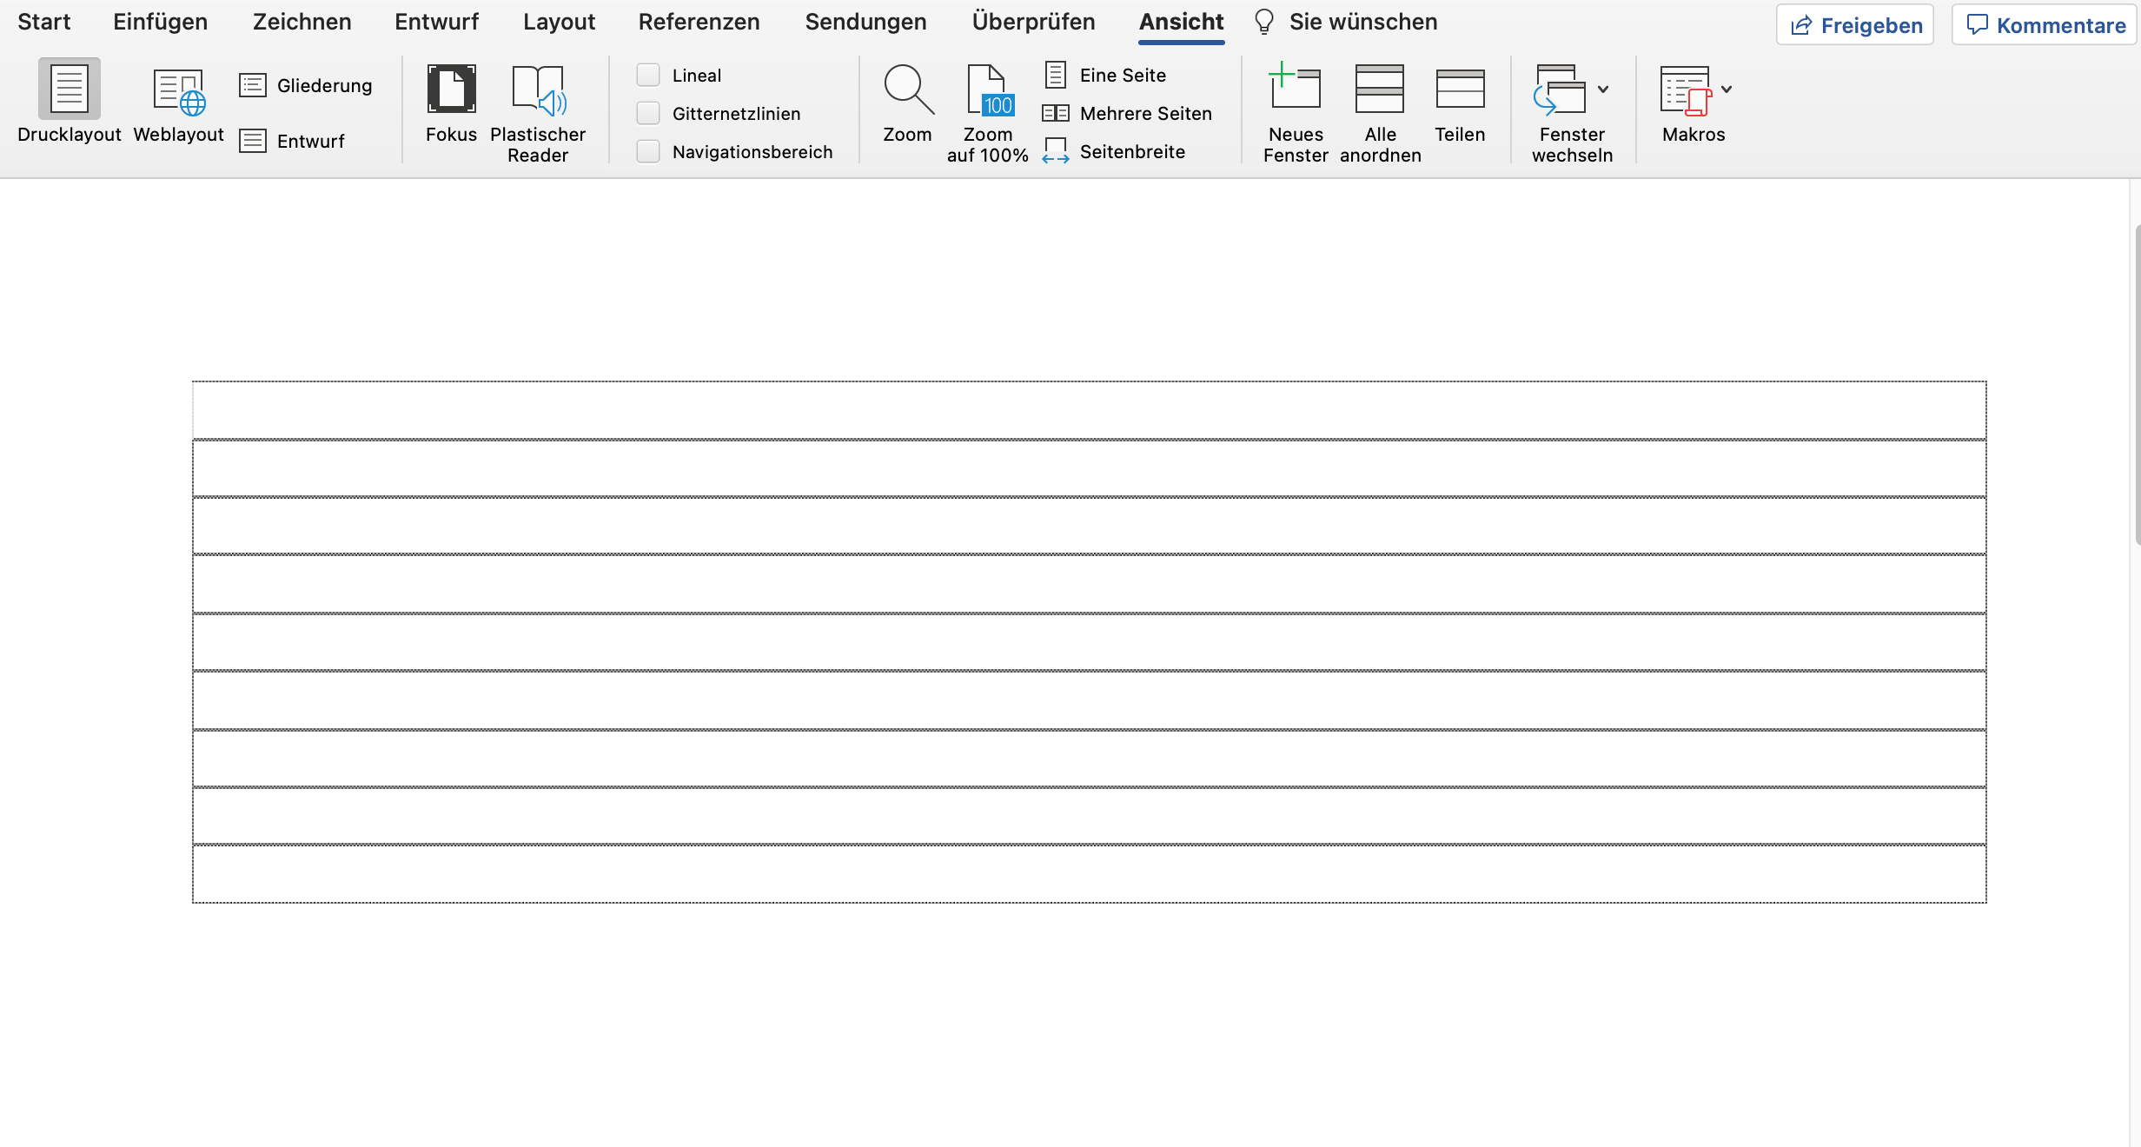Screen dimensions: 2141x1147
Task: Enable the Lineal checkbox
Action: tap(648, 75)
